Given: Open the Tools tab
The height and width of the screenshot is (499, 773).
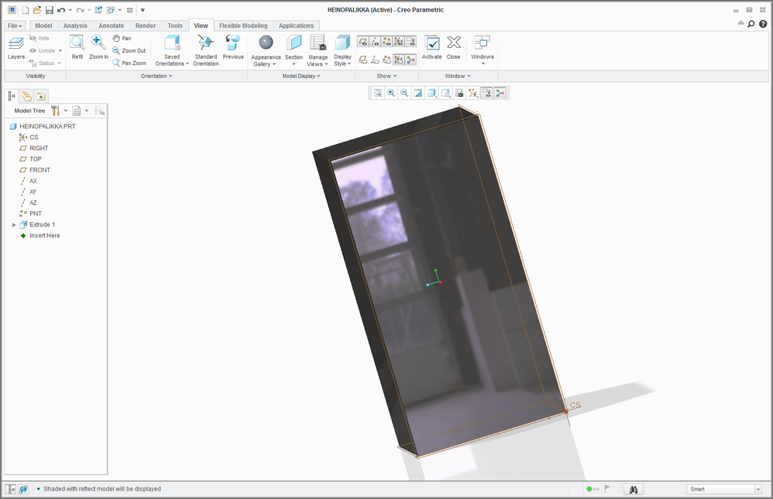Looking at the screenshot, I should pos(175,26).
